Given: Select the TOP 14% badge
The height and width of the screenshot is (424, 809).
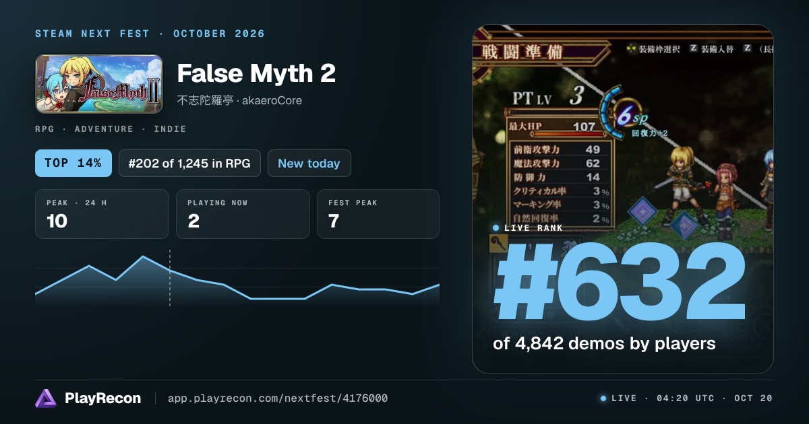Looking at the screenshot, I should click(73, 163).
